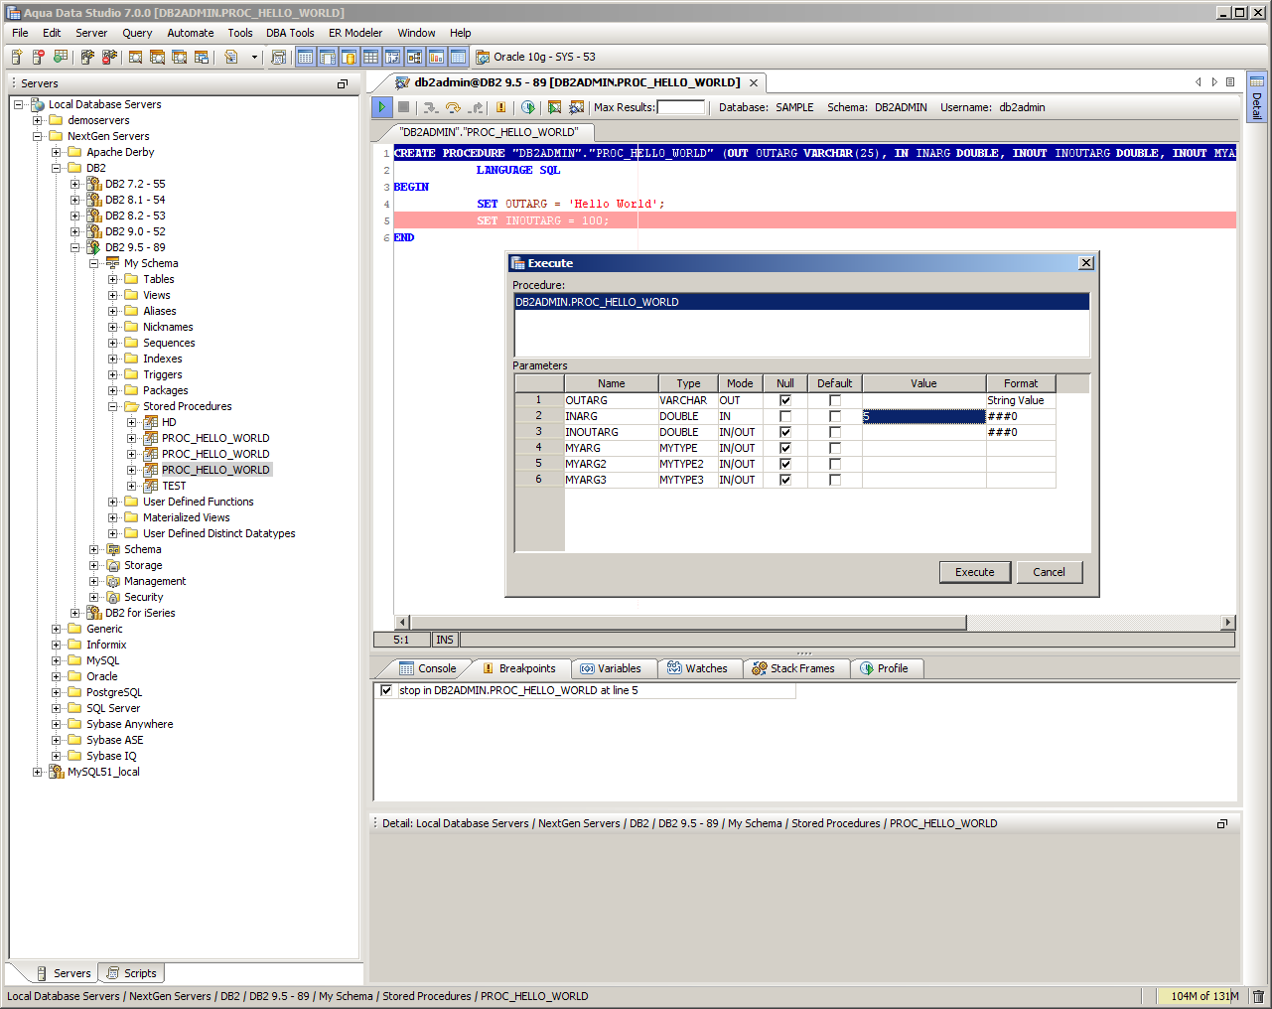Viewport: 1272px width, 1009px height.
Task: Enable the Default checkbox for MYARG2
Action: click(x=835, y=464)
